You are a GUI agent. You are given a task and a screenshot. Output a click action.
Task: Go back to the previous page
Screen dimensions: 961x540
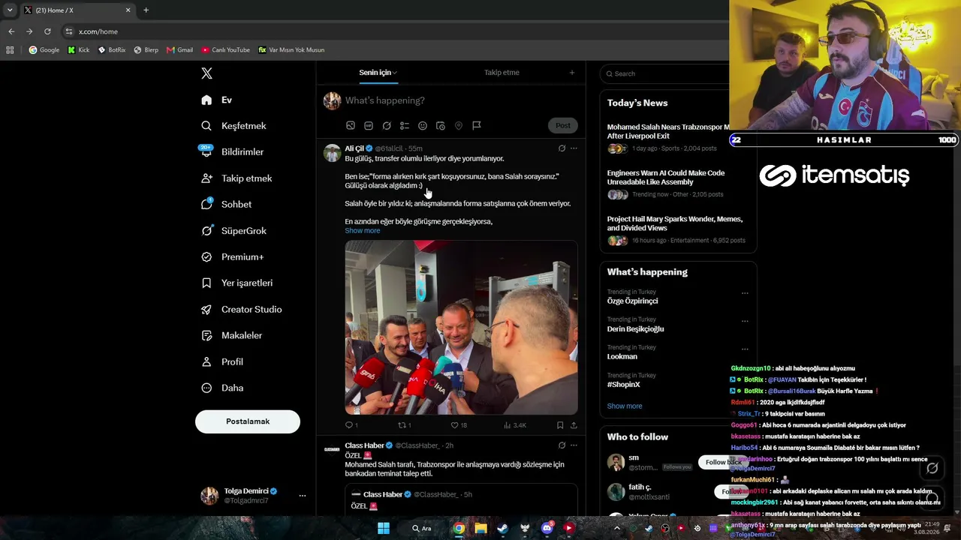tap(11, 31)
